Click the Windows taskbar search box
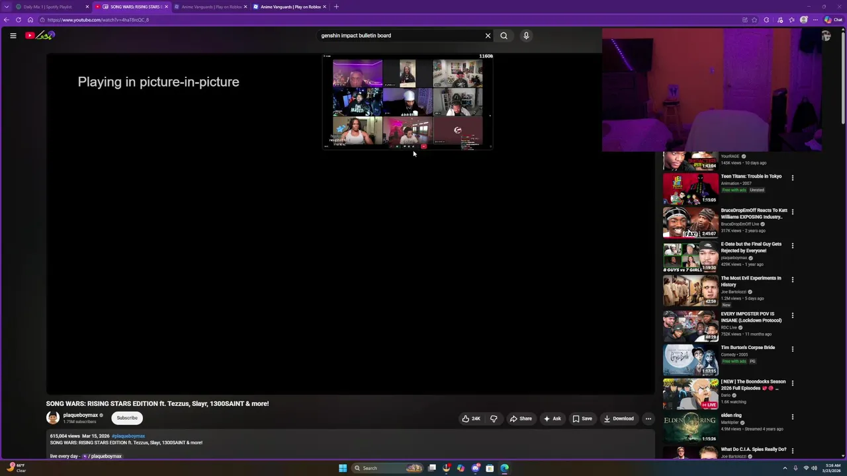Image resolution: width=847 pixels, height=476 pixels. (x=388, y=468)
